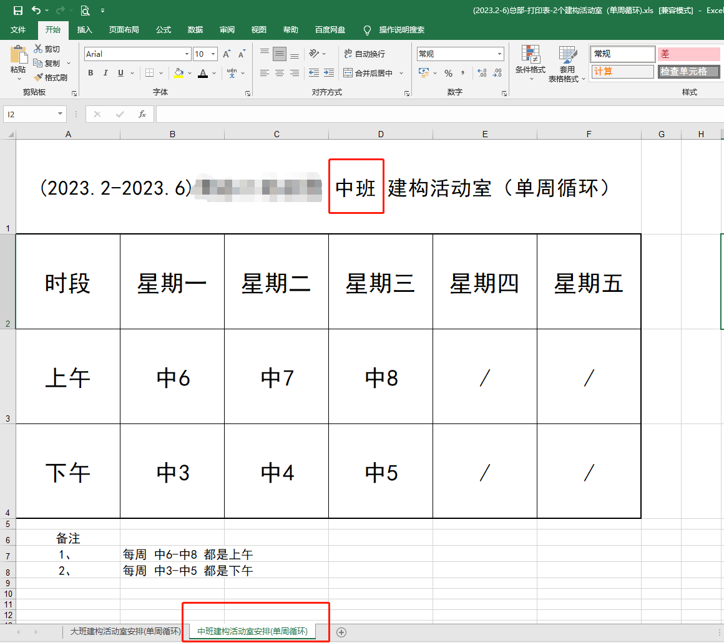Open the Name Box dropdown arrow
Screen dimensions: 724x643
coord(60,114)
